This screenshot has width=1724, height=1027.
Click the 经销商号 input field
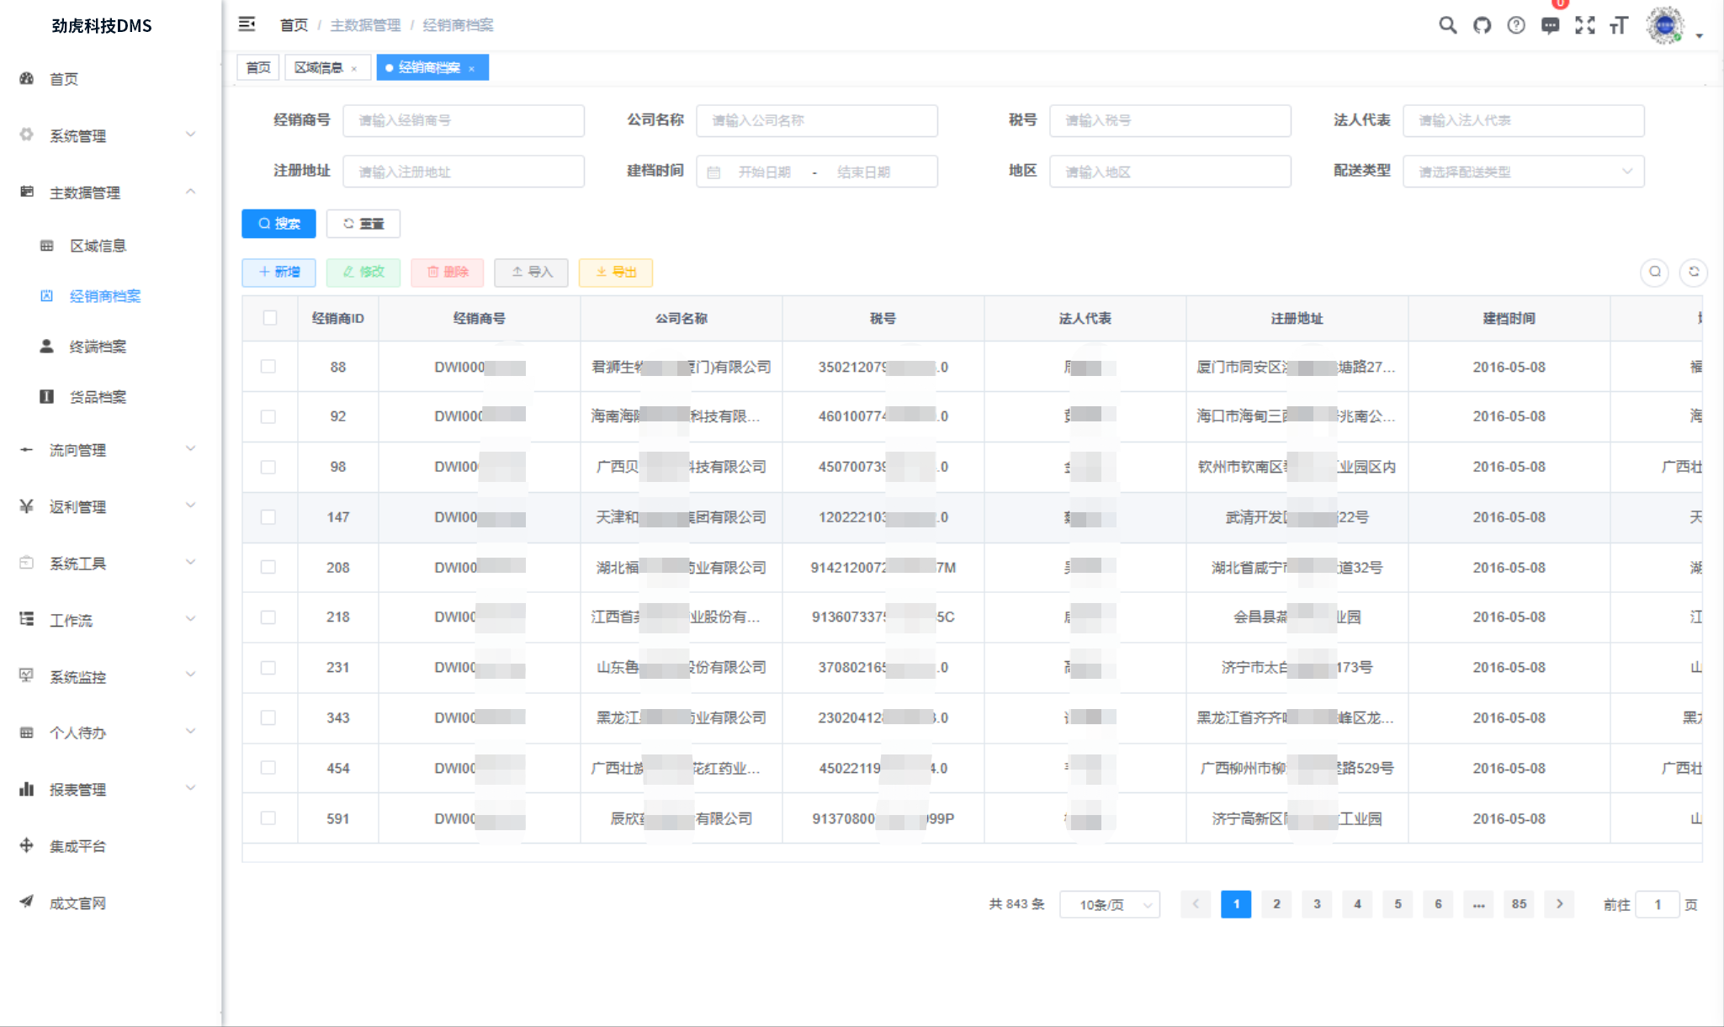click(463, 120)
